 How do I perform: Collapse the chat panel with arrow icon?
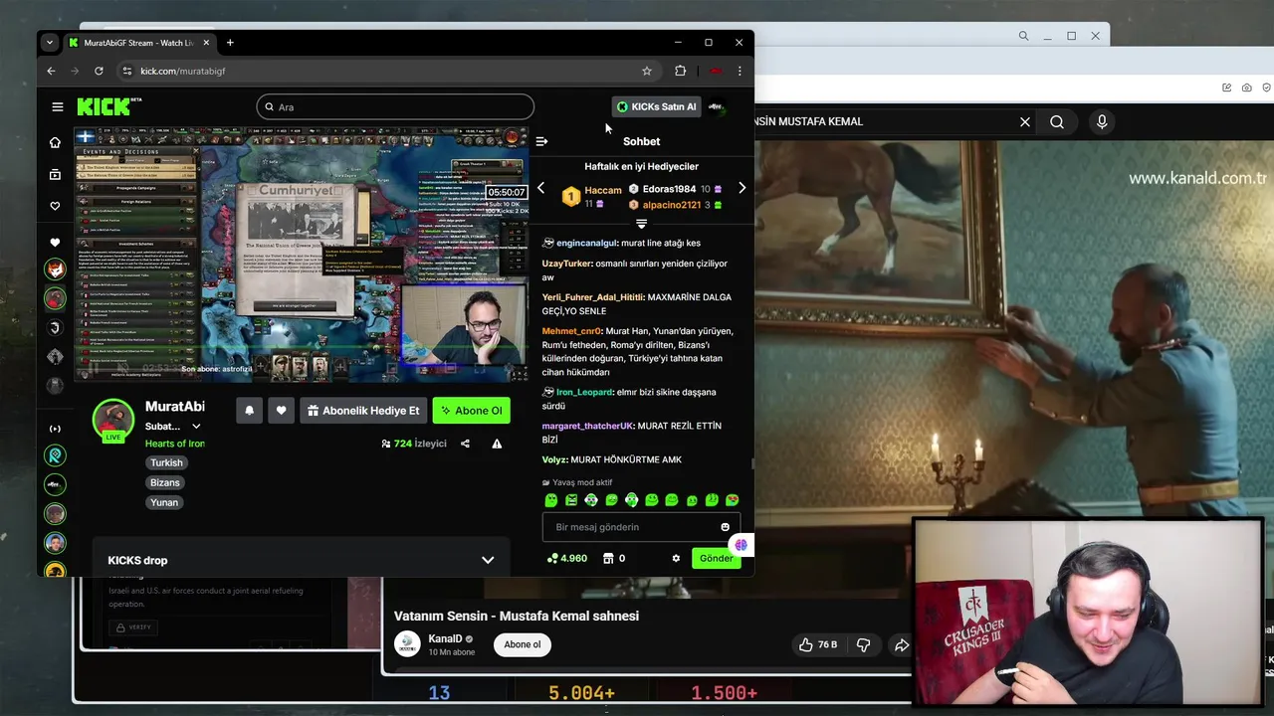click(x=541, y=141)
